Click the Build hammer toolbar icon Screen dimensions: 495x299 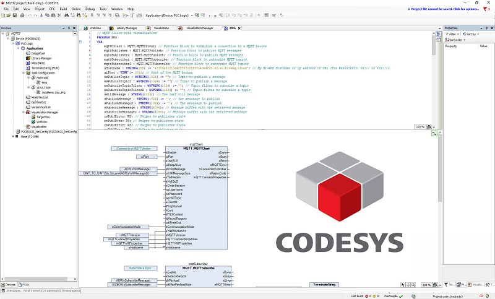221,15
